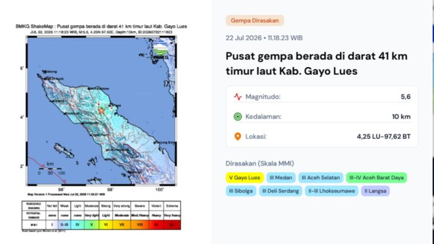The height and width of the screenshot is (244, 434).
Task: Click the depth value 10 km
Action: coord(401,117)
